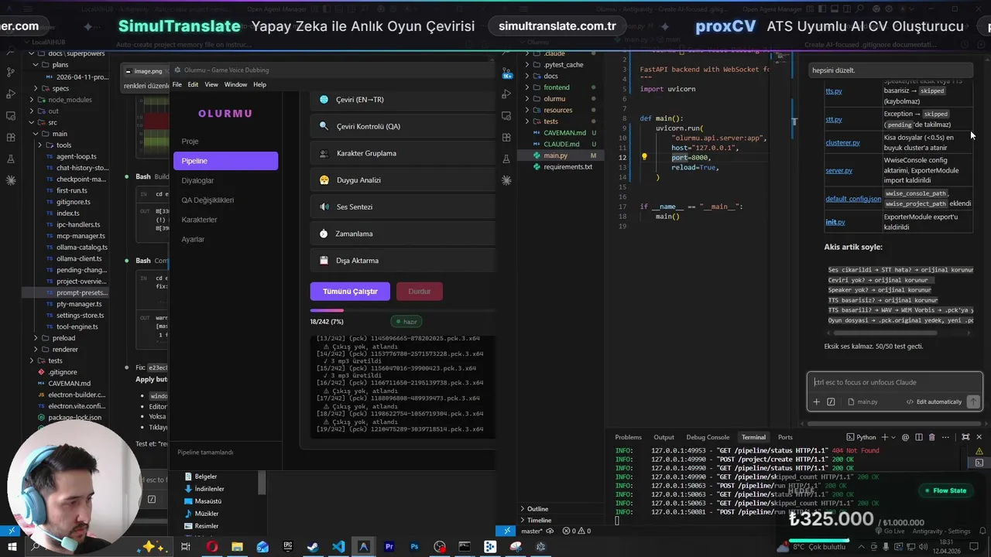Collapse the tools folder in left explorer

pyautogui.click(x=63, y=145)
